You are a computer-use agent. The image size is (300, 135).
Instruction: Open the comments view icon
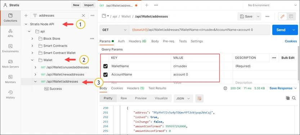(291, 17)
